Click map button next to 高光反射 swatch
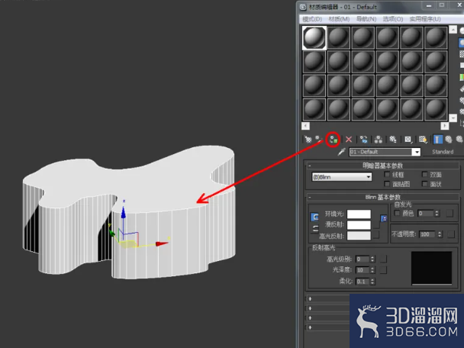 pyautogui.click(x=376, y=235)
